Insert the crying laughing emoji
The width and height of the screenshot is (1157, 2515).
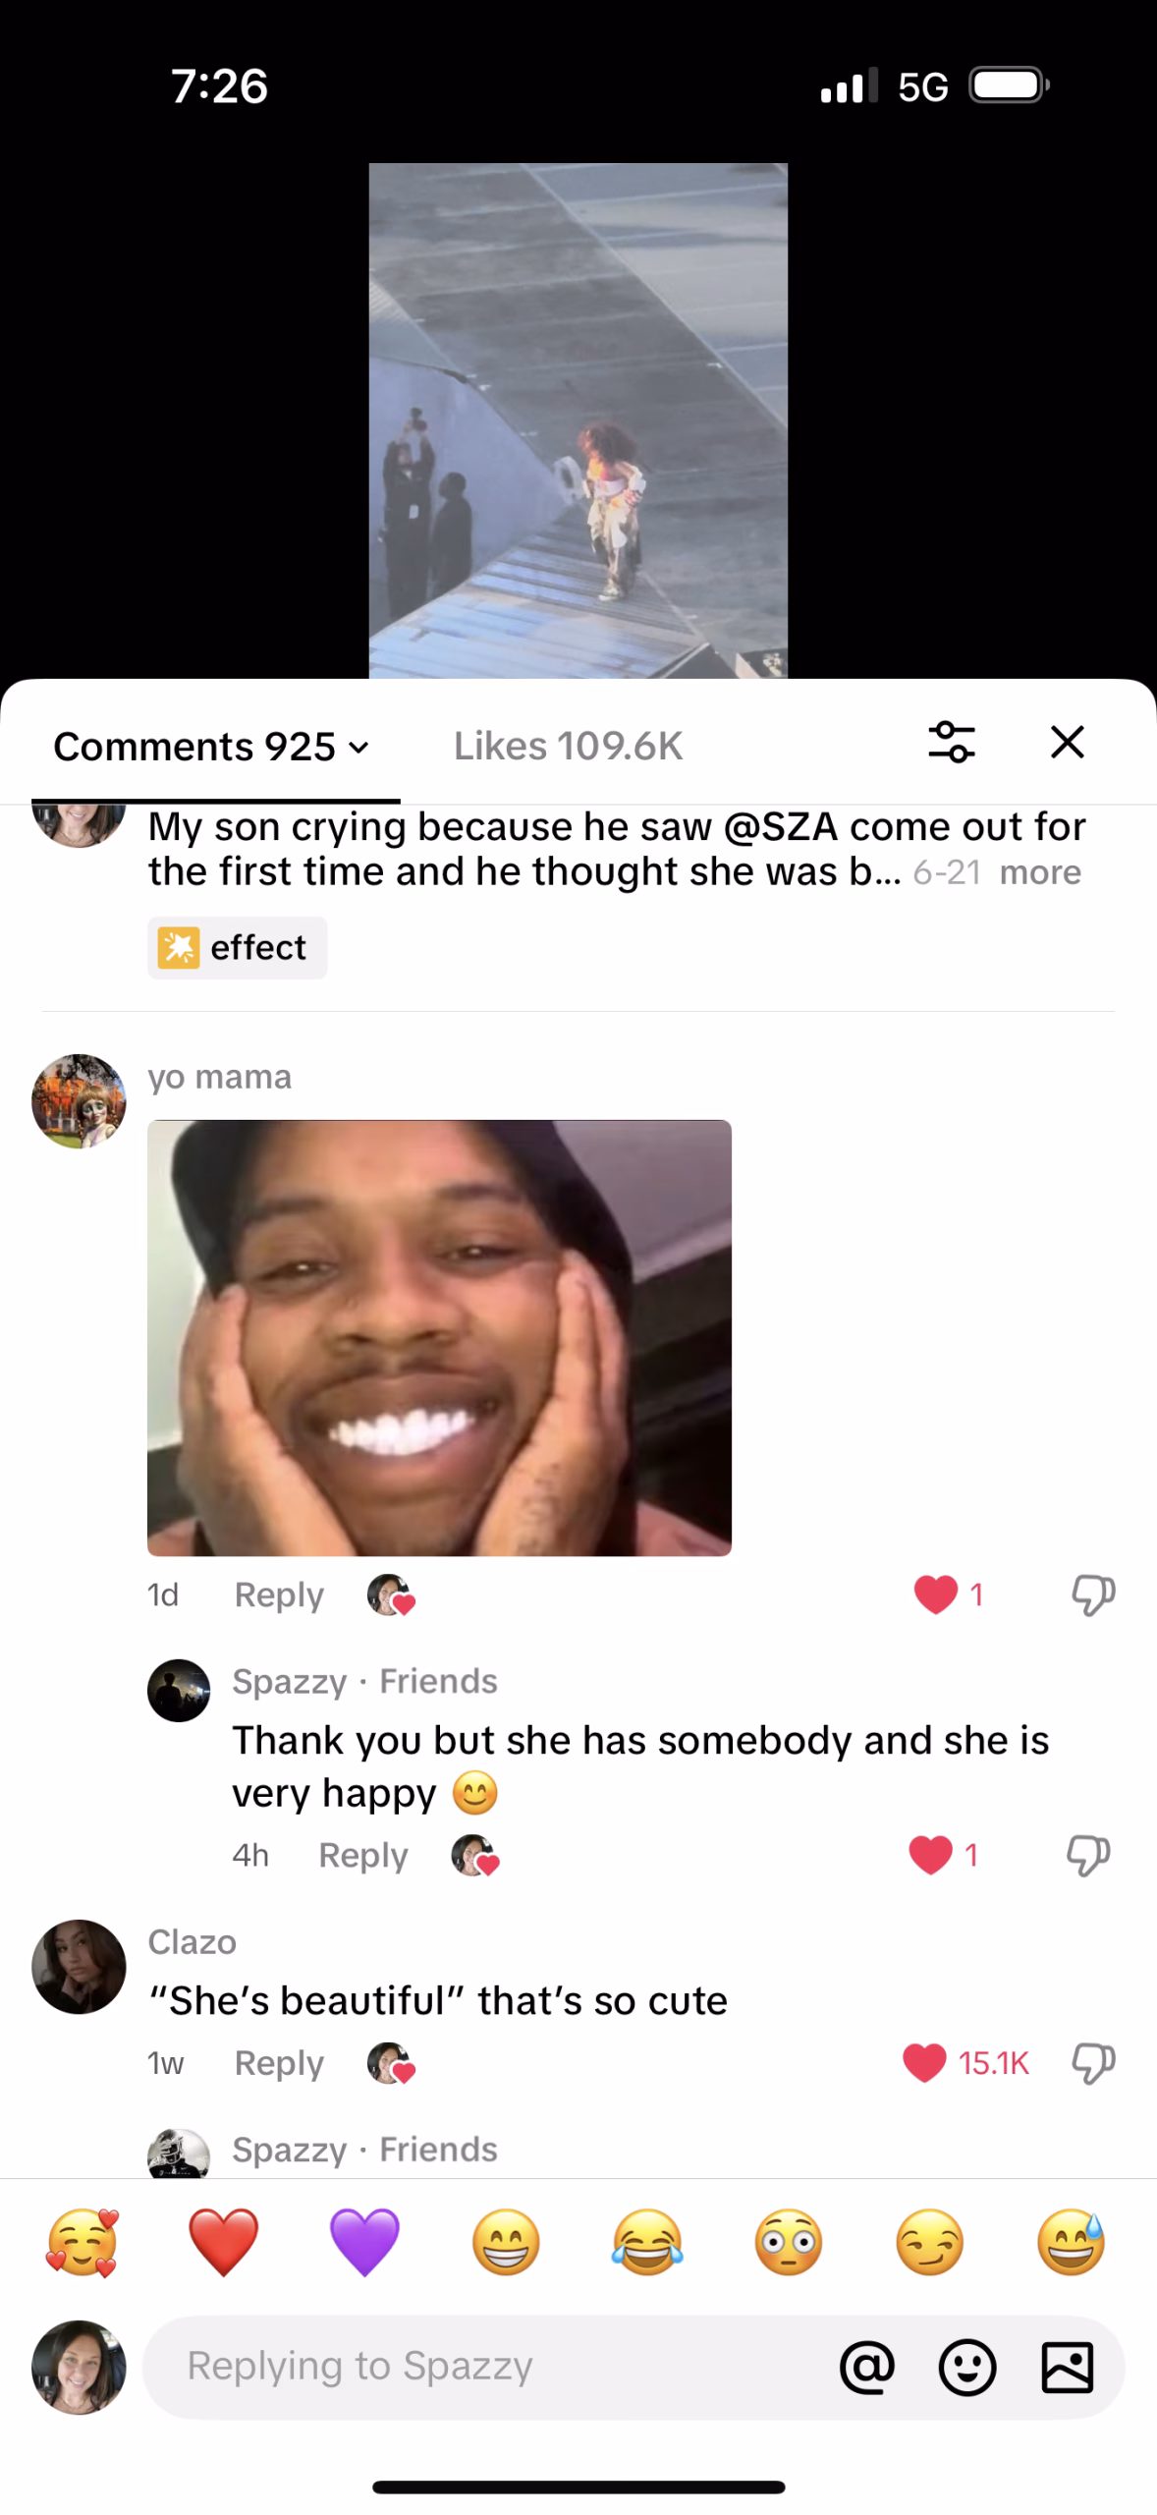coord(647,2242)
